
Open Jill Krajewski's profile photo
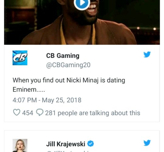(x=20, y=145)
